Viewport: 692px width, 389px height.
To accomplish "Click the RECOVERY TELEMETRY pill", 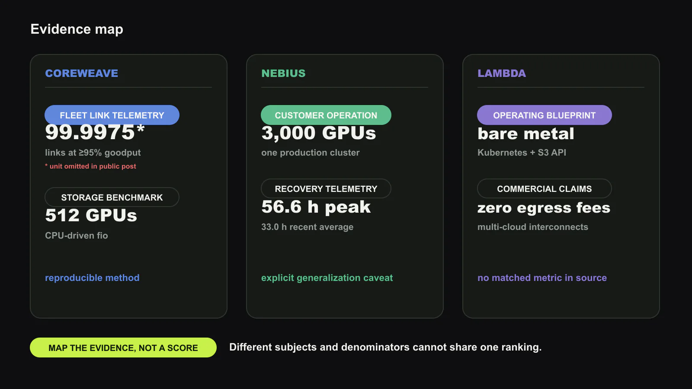I will click(326, 188).
